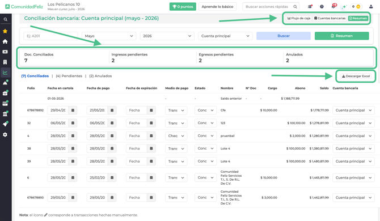Click the saldo anterior amount $1,188,711.99
Screen dimensions: 380x221
click(290, 99)
